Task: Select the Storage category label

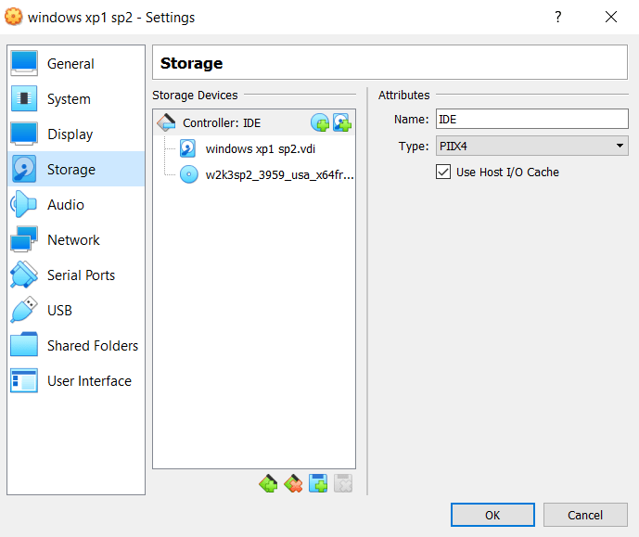Action: (71, 169)
